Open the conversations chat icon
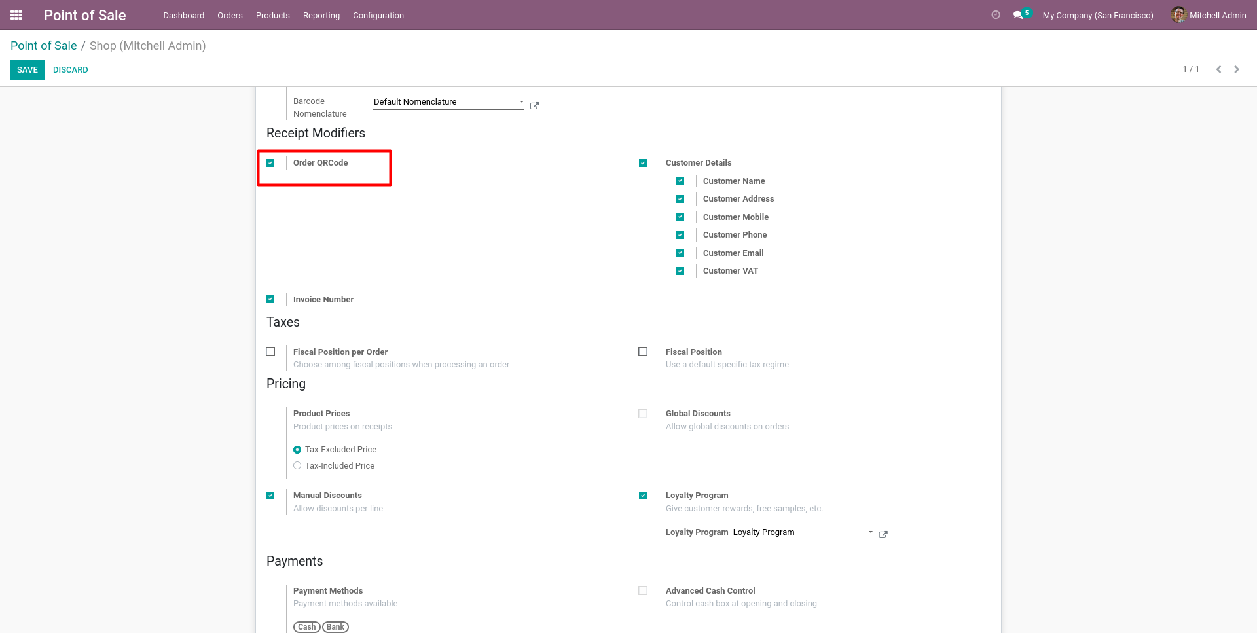 click(x=1018, y=15)
